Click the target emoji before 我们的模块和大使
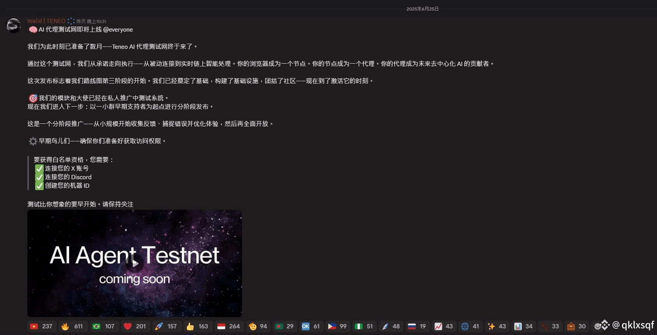 click(x=33, y=98)
